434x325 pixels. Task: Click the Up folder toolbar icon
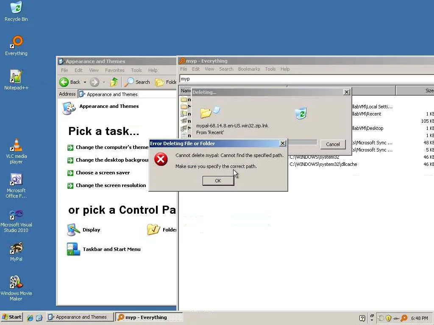coord(114,82)
